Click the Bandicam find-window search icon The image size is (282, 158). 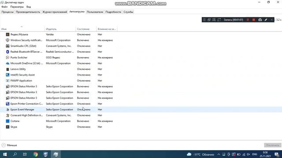coord(214,20)
